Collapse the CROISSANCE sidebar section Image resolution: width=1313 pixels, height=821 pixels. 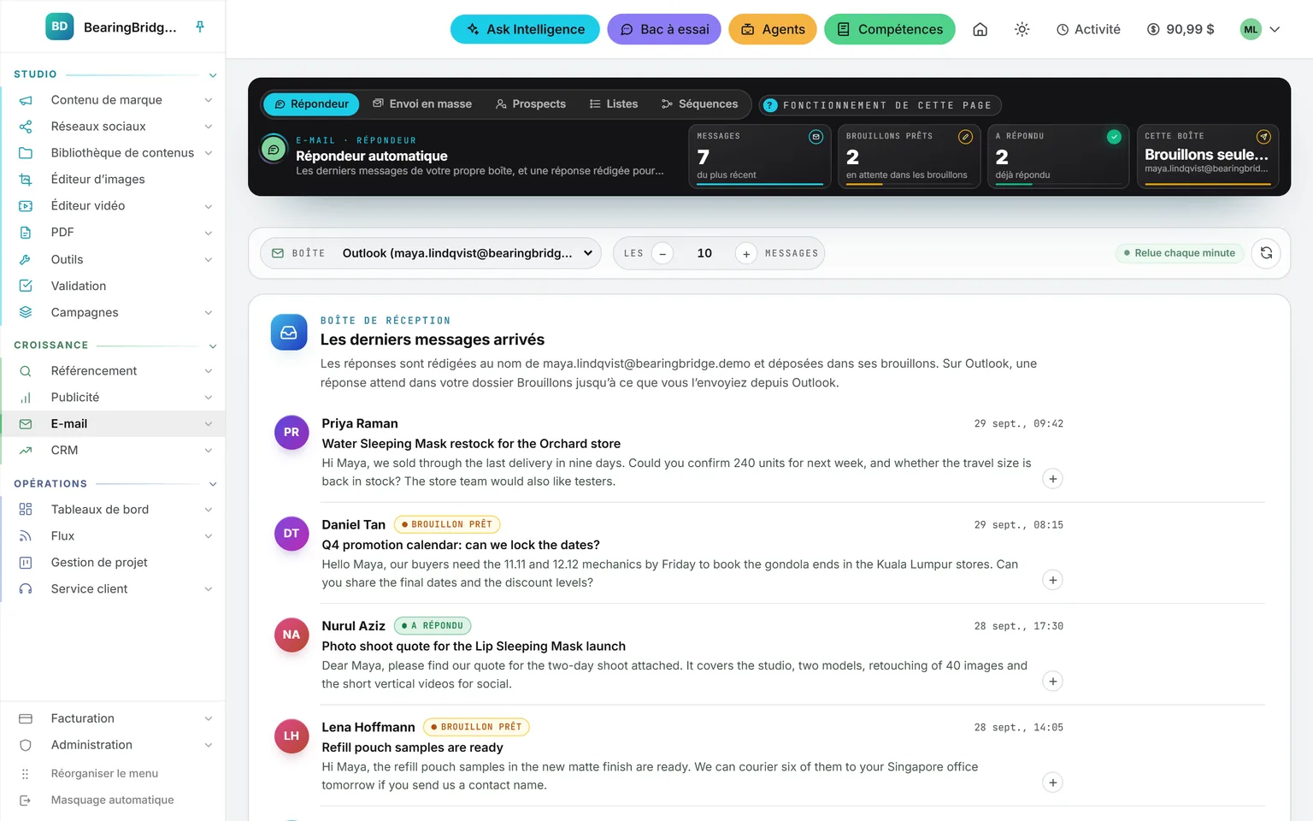(213, 346)
